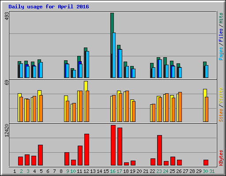Click green day label '9' on x-axis
The height and width of the screenshot is (176, 226).
(68, 171)
